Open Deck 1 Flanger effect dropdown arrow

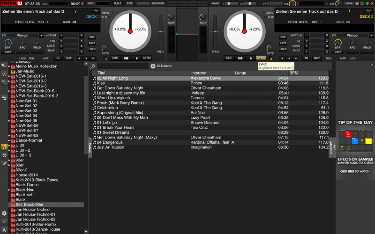point(41,36)
